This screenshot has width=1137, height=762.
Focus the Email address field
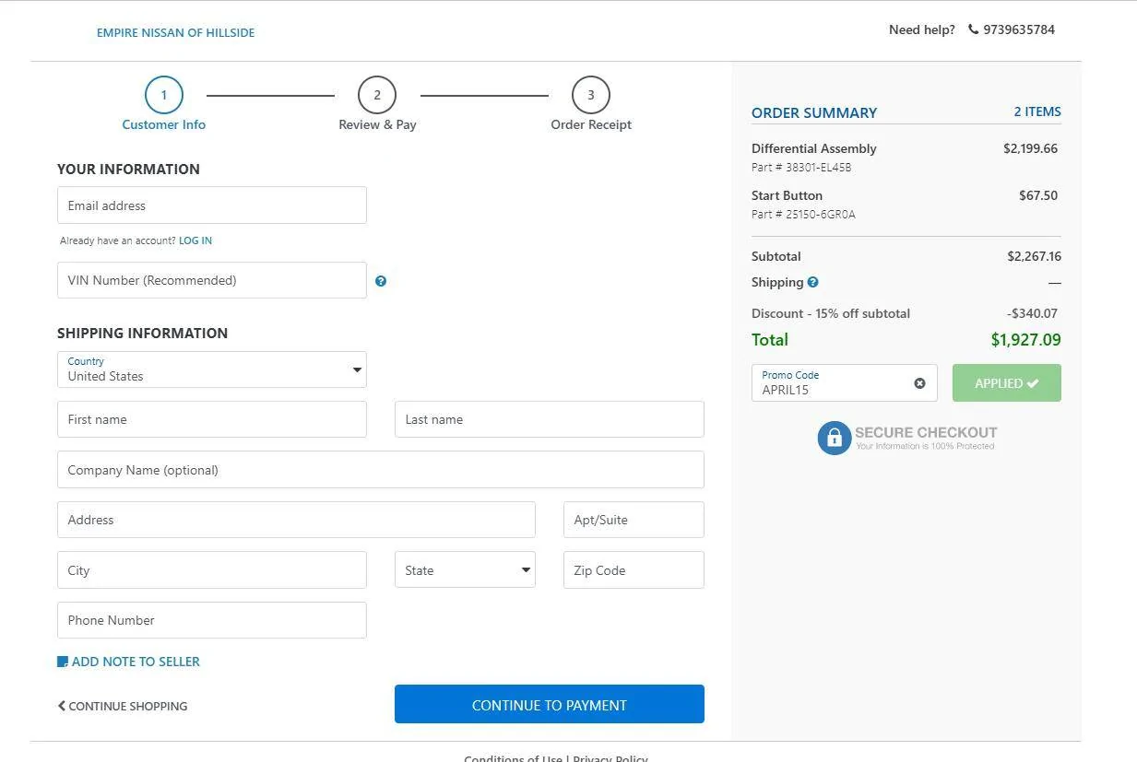tap(212, 205)
